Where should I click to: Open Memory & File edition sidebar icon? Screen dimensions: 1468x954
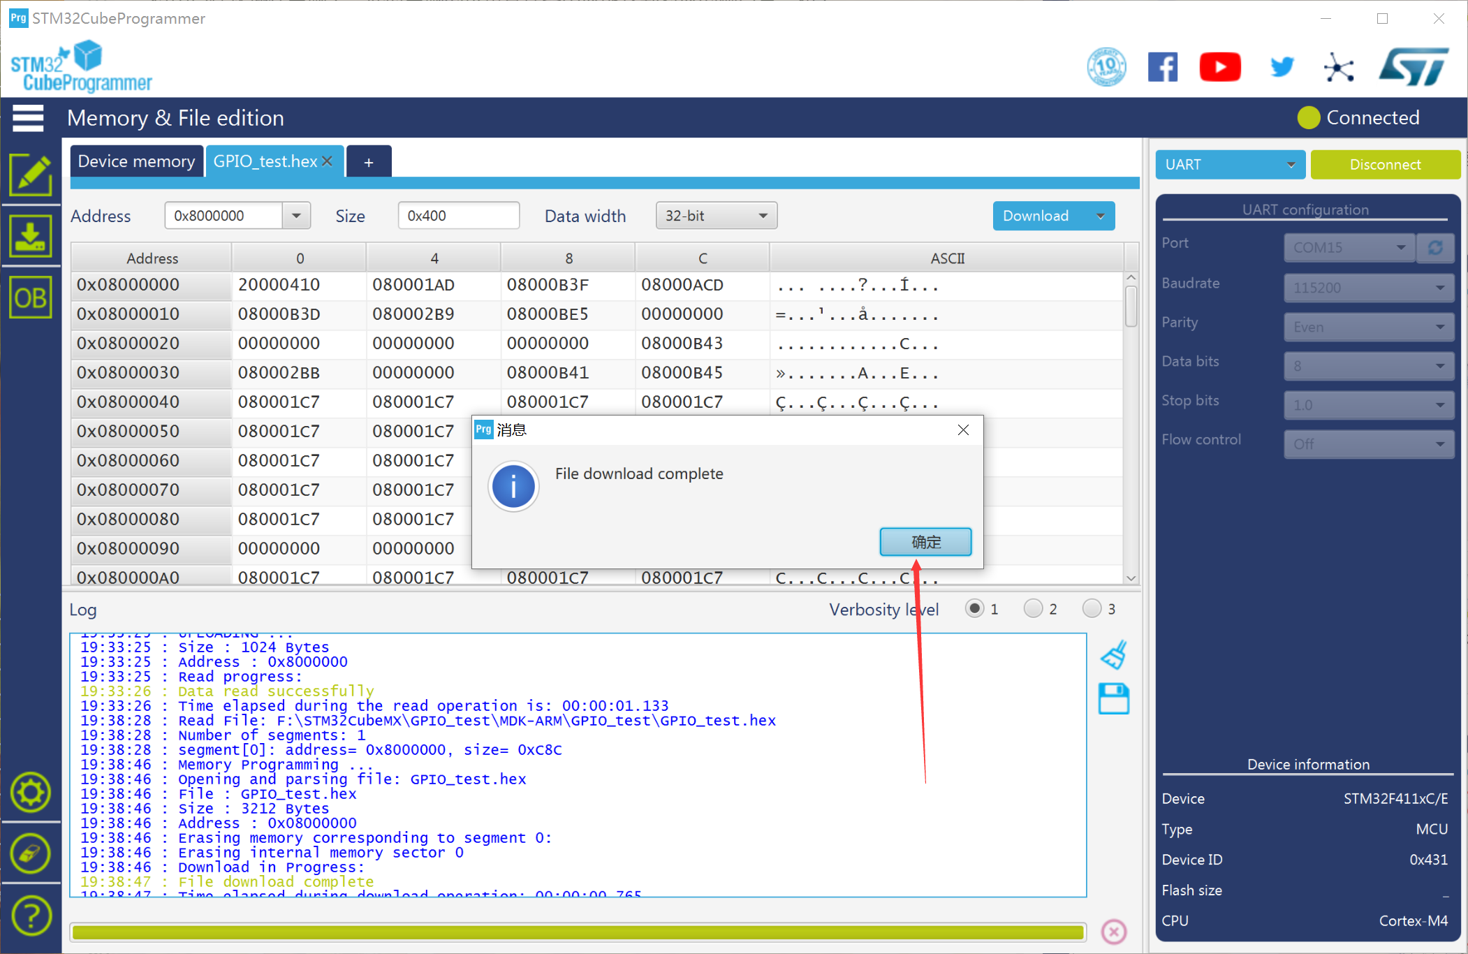point(31,175)
